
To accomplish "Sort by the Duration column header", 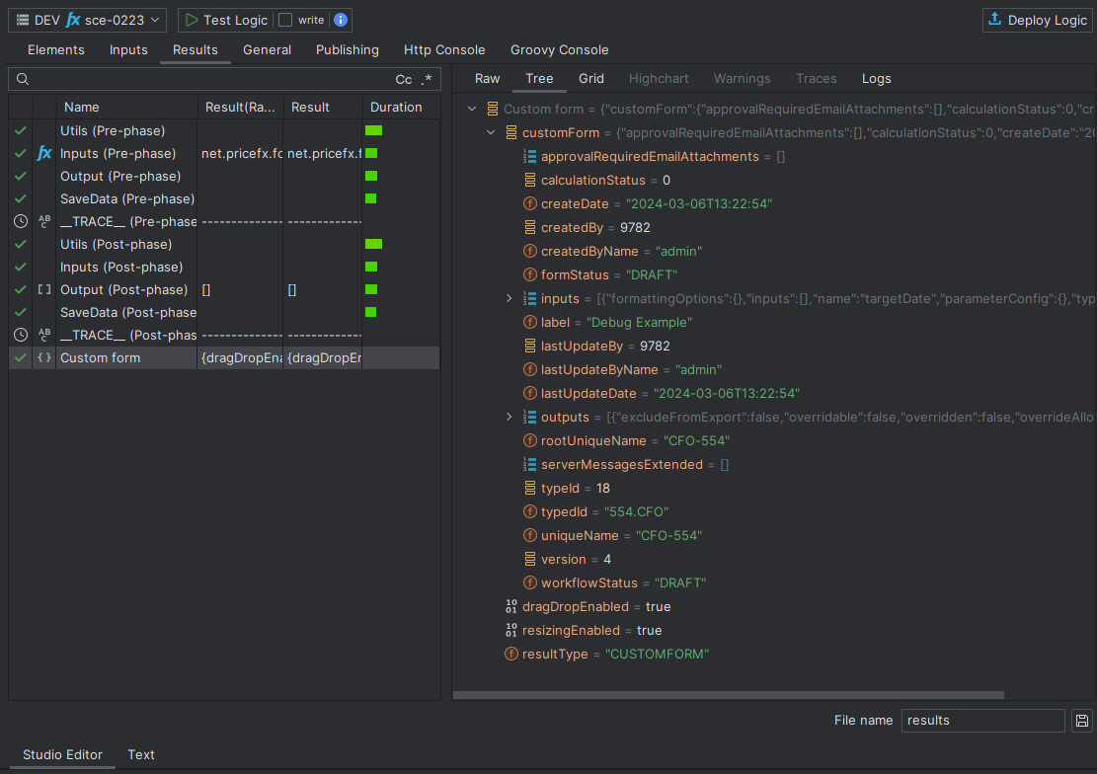I will click(x=401, y=107).
